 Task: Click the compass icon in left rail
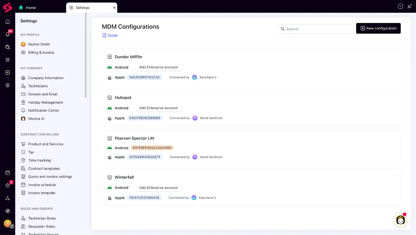click(x=8, y=211)
